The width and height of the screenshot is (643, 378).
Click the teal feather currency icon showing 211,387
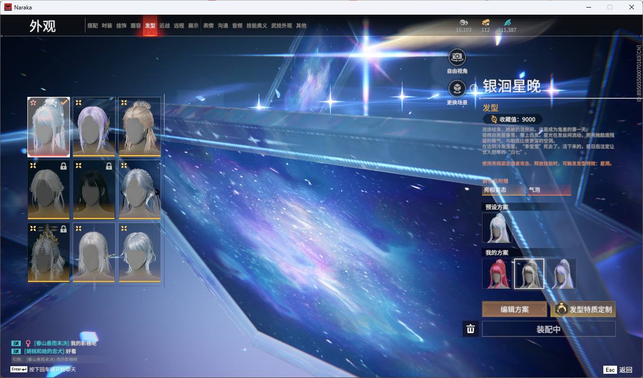[508, 22]
